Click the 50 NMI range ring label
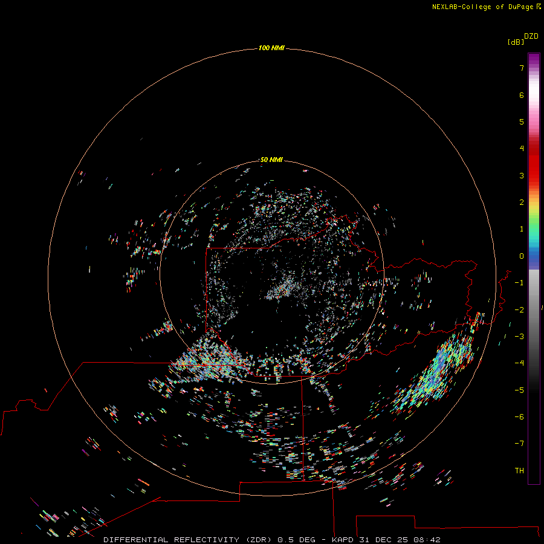The image size is (544, 544). pos(271,160)
